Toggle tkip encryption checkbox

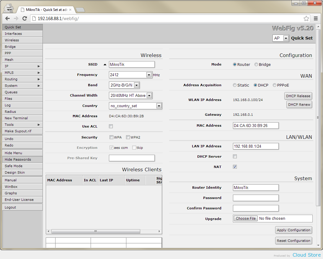pos(134,148)
